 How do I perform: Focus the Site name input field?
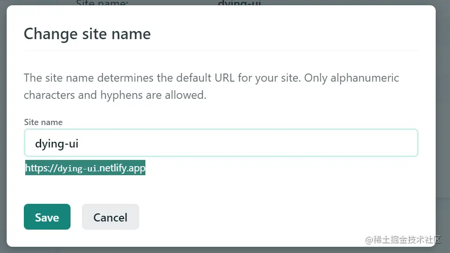click(x=221, y=143)
